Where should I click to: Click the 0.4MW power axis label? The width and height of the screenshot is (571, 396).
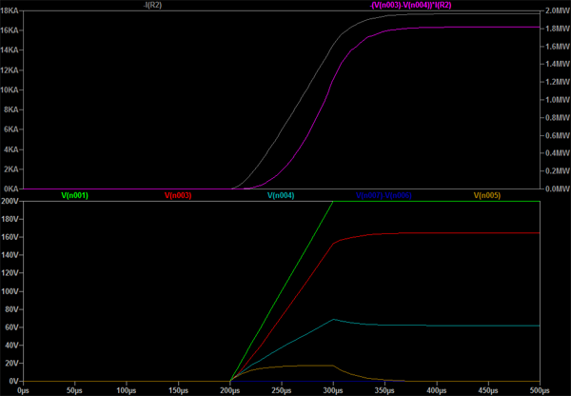(x=558, y=153)
